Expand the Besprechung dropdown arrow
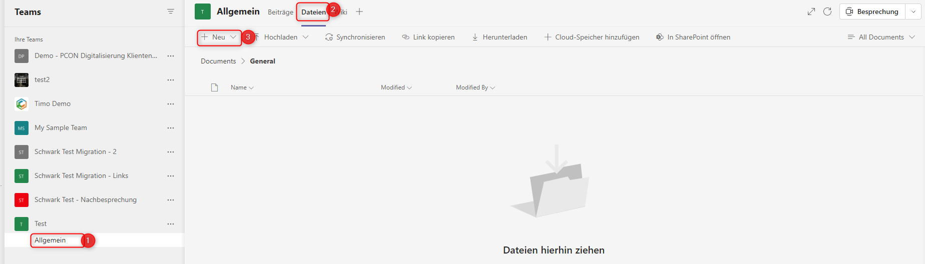This screenshot has width=925, height=264. [x=913, y=11]
